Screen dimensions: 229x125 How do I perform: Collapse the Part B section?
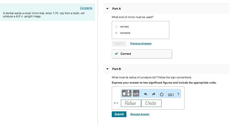107,69
